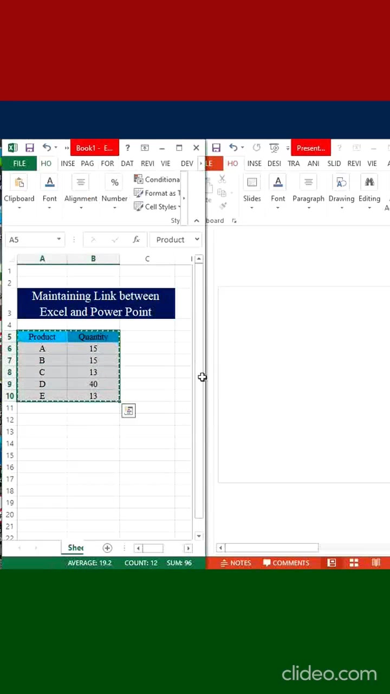This screenshot has width=390, height=694.
Task: Switch PowerPoint to Normal view
Action: click(331, 563)
